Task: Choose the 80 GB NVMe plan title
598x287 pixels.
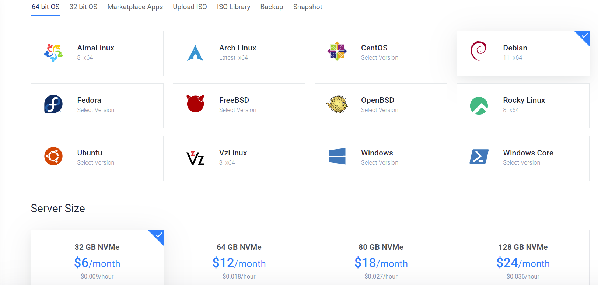Action: (x=381, y=247)
